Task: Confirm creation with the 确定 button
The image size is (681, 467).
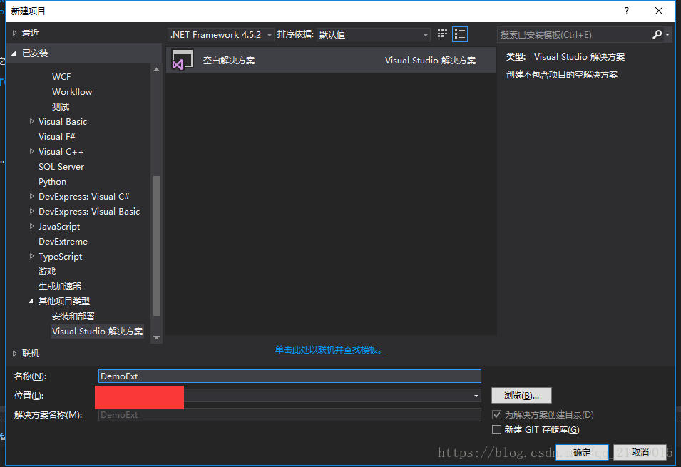Action: click(582, 452)
